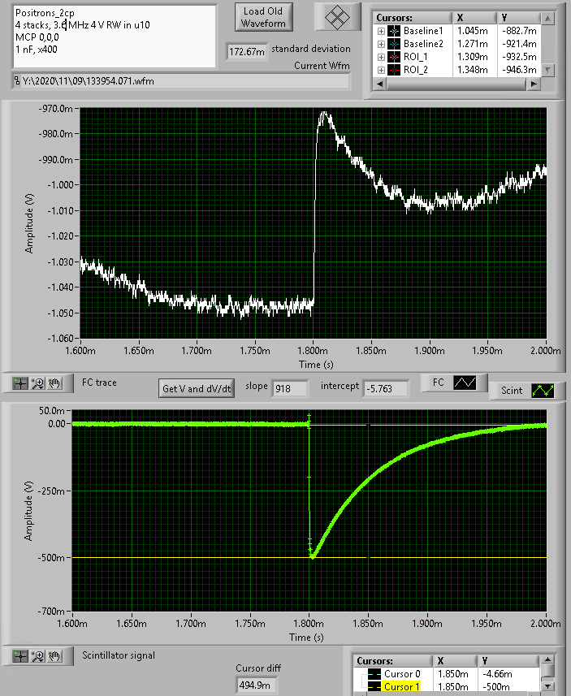Select Cursor 1 in the lower cursor list
The image size is (571, 696).
(x=403, y=687)
